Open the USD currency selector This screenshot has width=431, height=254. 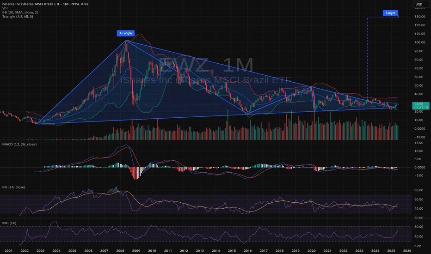click(420, 4)
